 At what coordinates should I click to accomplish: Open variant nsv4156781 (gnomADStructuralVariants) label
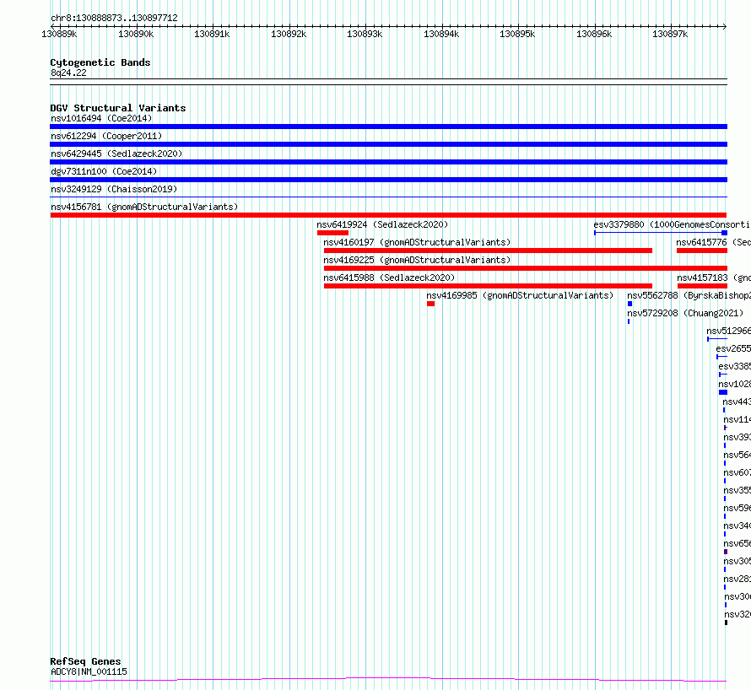(144, 207)
